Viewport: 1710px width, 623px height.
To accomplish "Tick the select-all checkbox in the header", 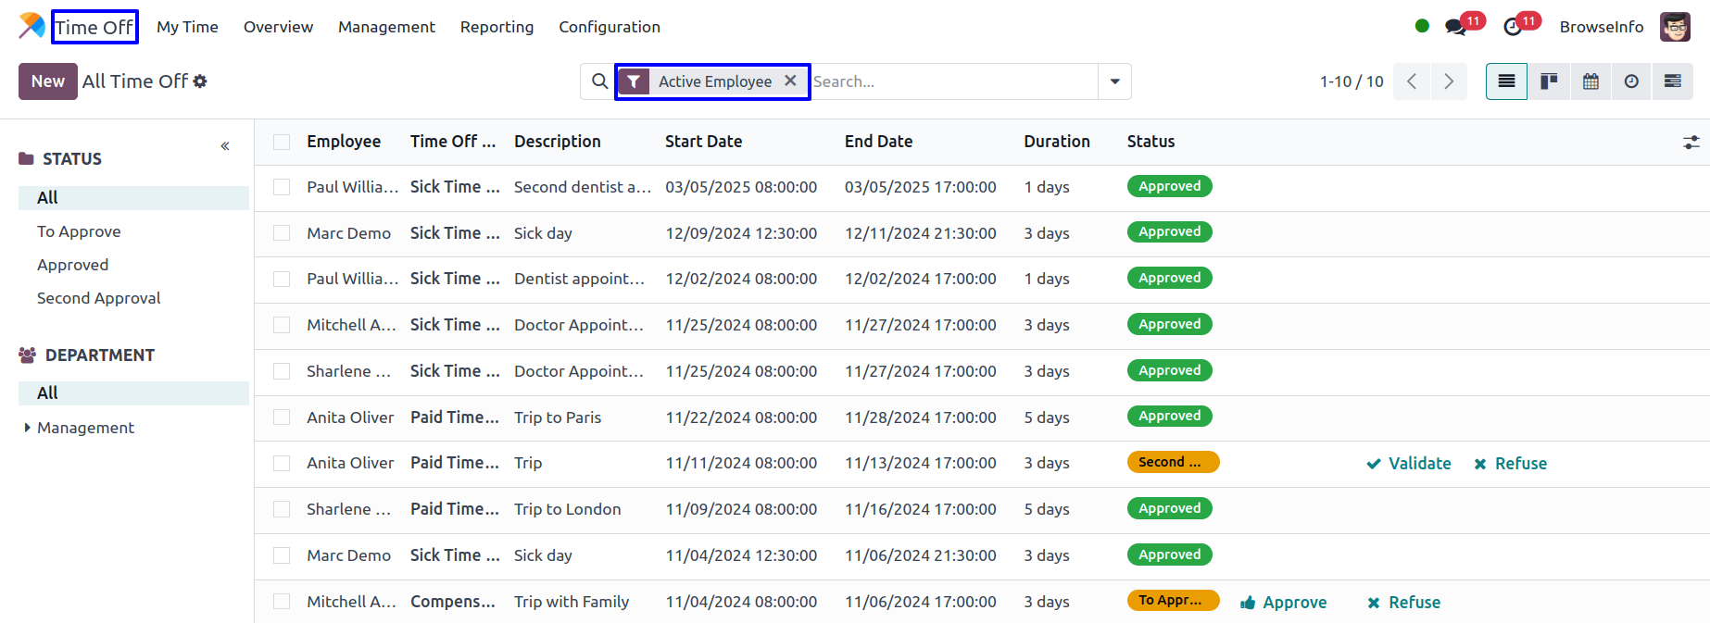I will coord(282,142).
